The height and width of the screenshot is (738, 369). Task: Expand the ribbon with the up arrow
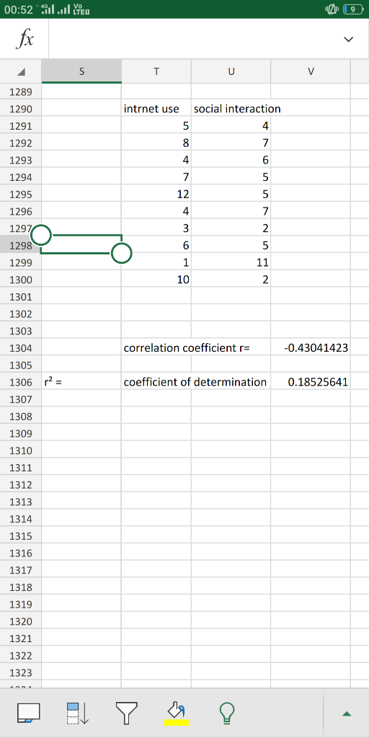[347, 714]
